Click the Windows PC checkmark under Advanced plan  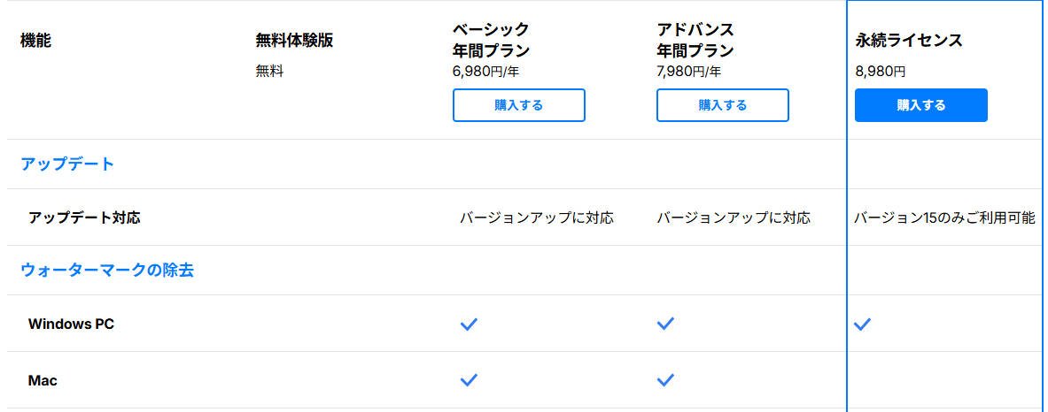(x=665, y=324)
